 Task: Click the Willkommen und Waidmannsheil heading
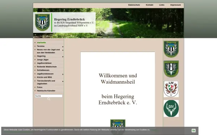[118, 78]
